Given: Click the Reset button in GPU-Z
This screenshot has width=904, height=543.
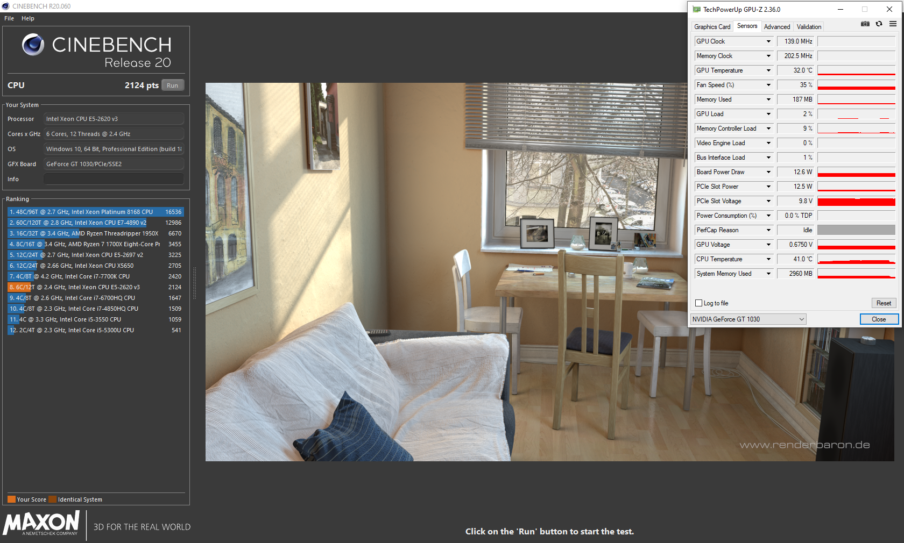Looking at the screenshot, I should [884, 303].
